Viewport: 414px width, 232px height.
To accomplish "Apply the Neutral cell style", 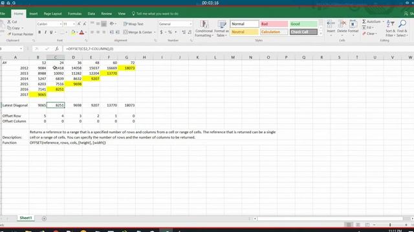I will click(x=245, y=32).
